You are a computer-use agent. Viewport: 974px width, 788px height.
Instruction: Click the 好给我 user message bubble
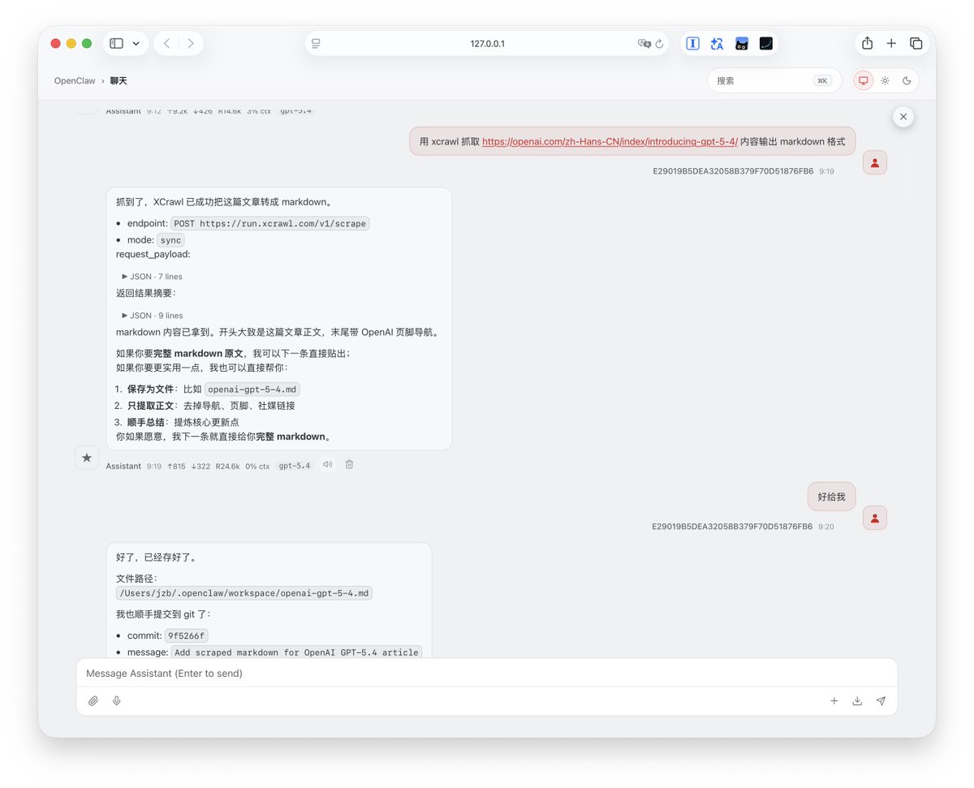[x=831, y=497]
